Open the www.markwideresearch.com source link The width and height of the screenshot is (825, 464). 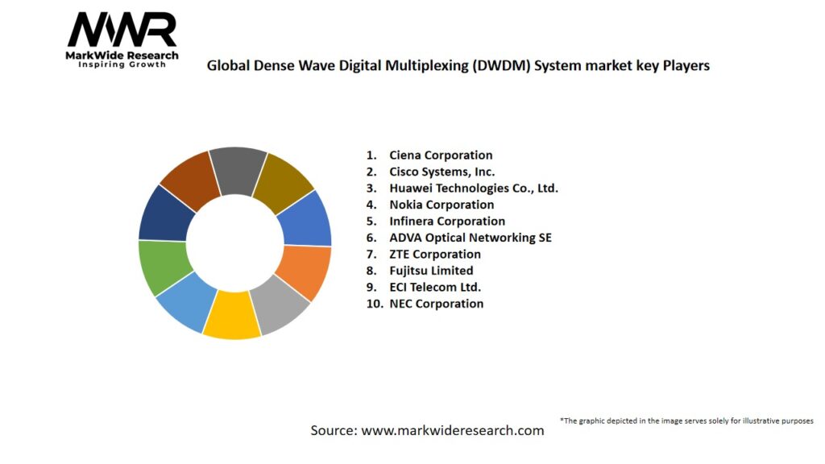[x=452, y=430]
